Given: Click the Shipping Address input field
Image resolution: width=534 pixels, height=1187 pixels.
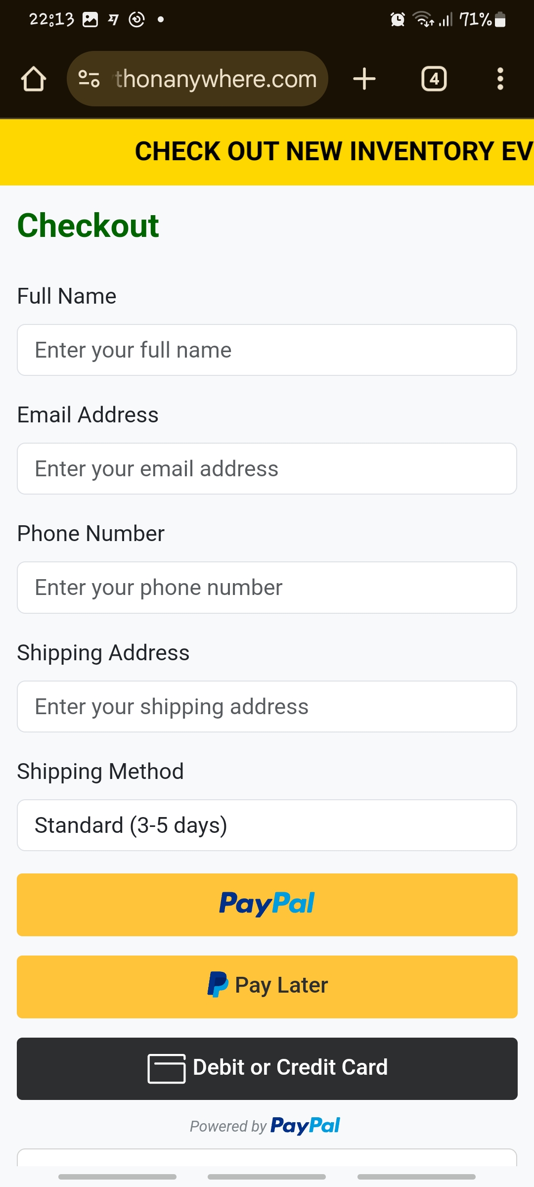Looking at the screenshot, I should click(267, 706).
